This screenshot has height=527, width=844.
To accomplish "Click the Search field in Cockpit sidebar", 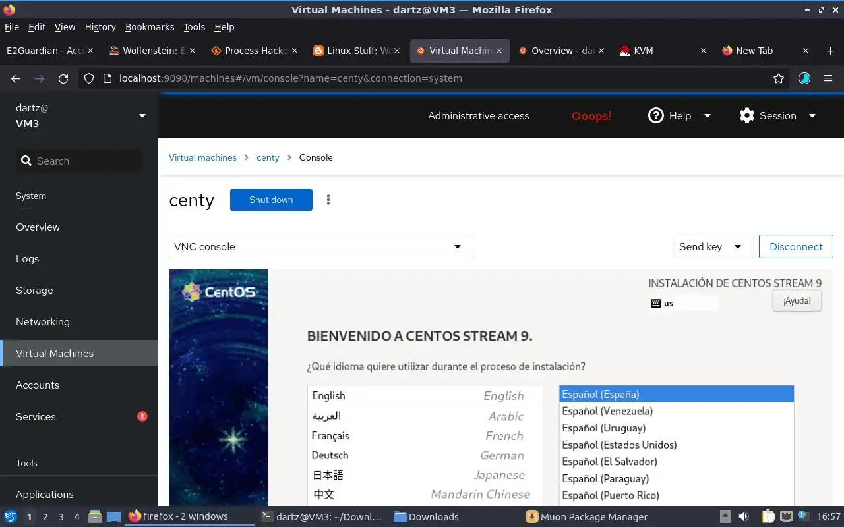I will pyautogui.click(x=79, y=161).
